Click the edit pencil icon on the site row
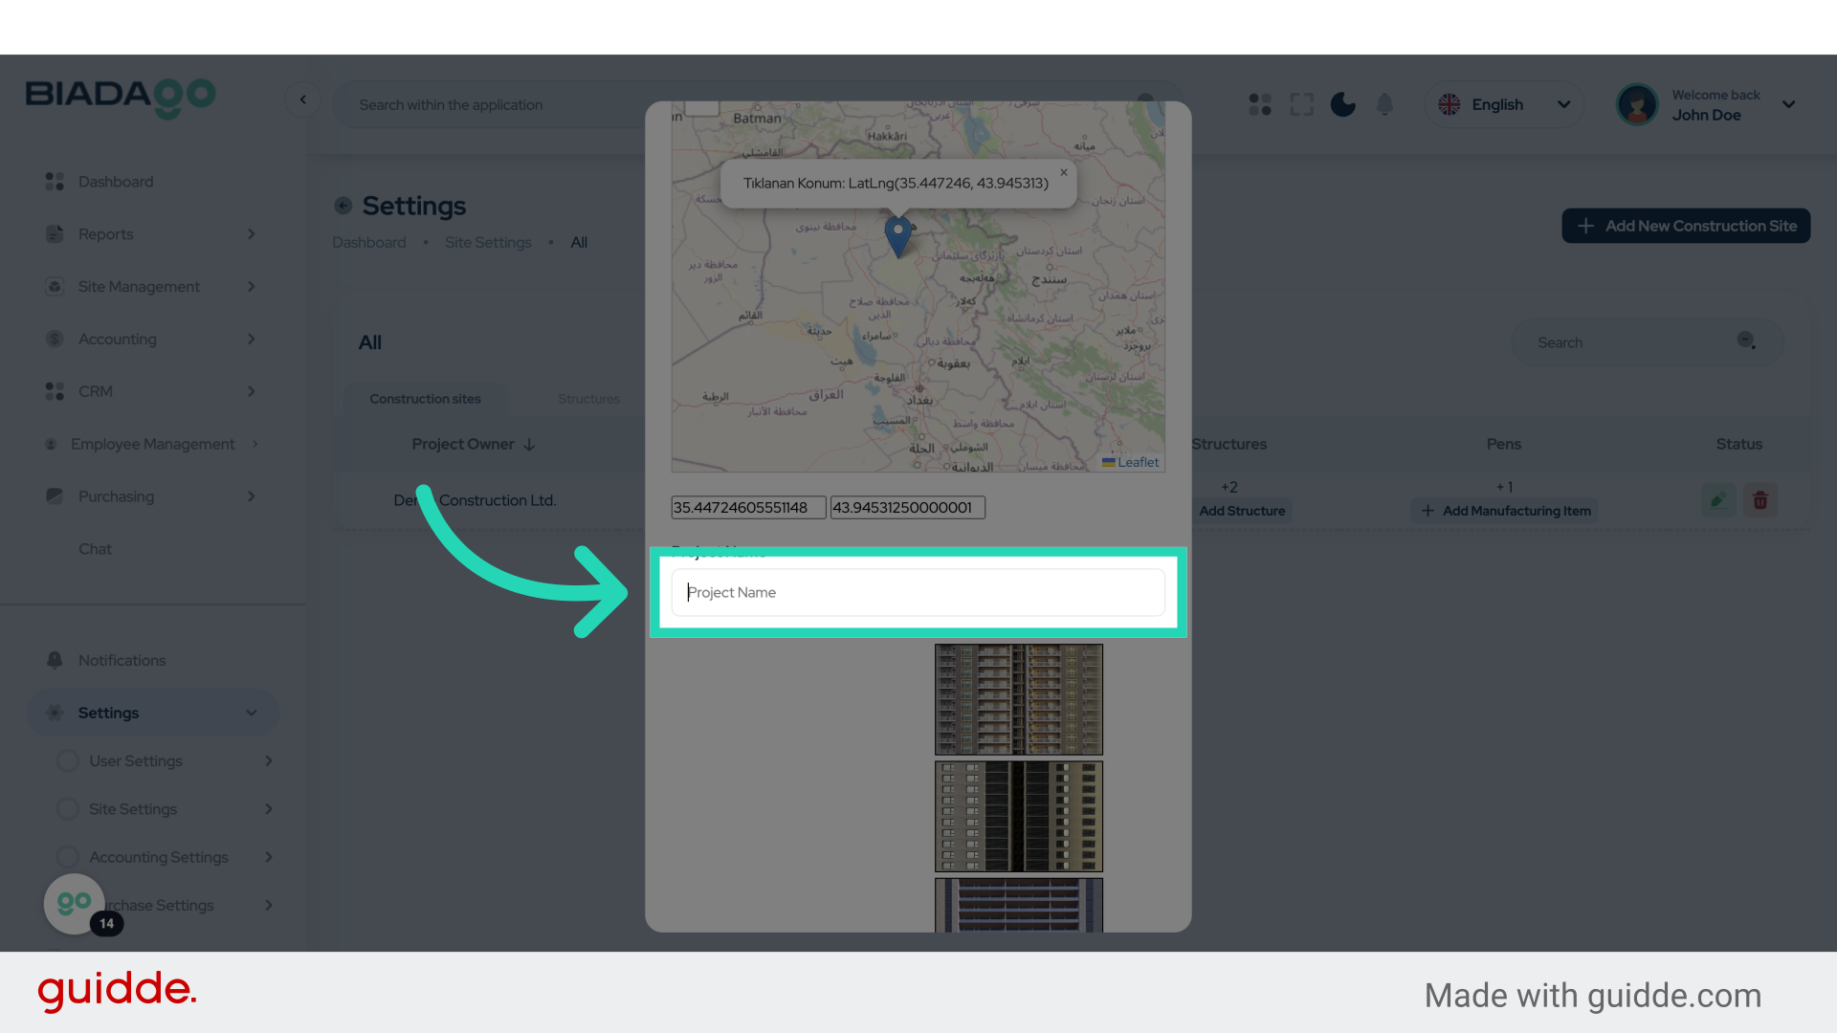 tap(1717, 499)
